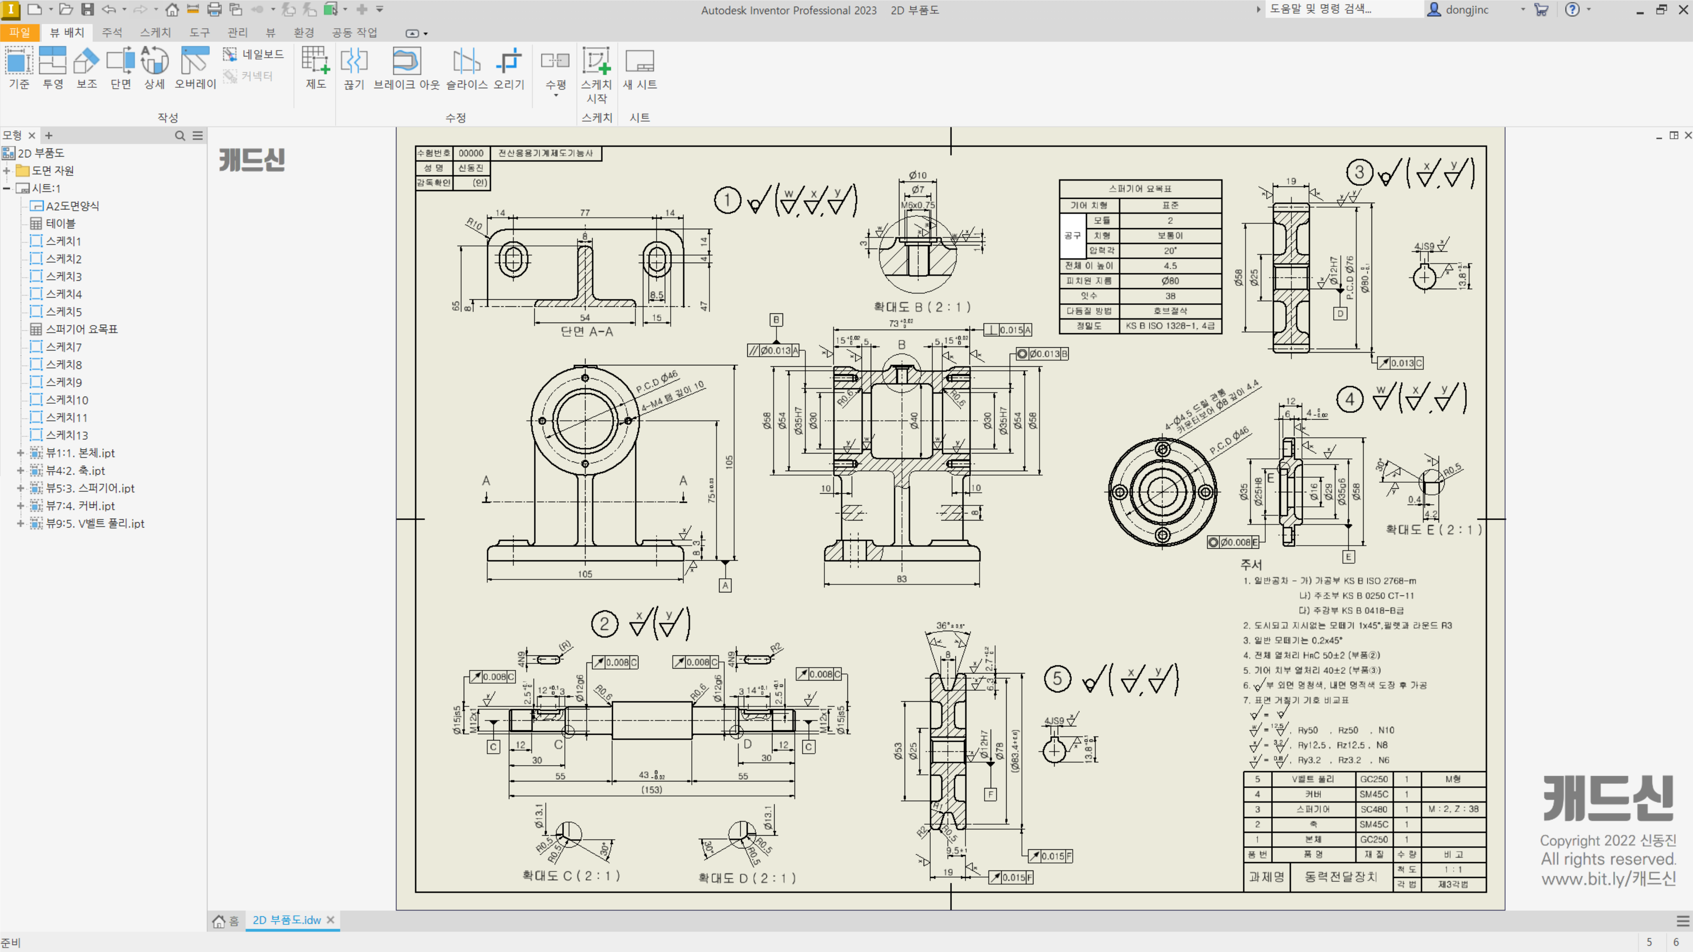Open the 도구 (Tools) ribbon tab
The width and height of the screenshot is (1693, 952).
point(199,32)
